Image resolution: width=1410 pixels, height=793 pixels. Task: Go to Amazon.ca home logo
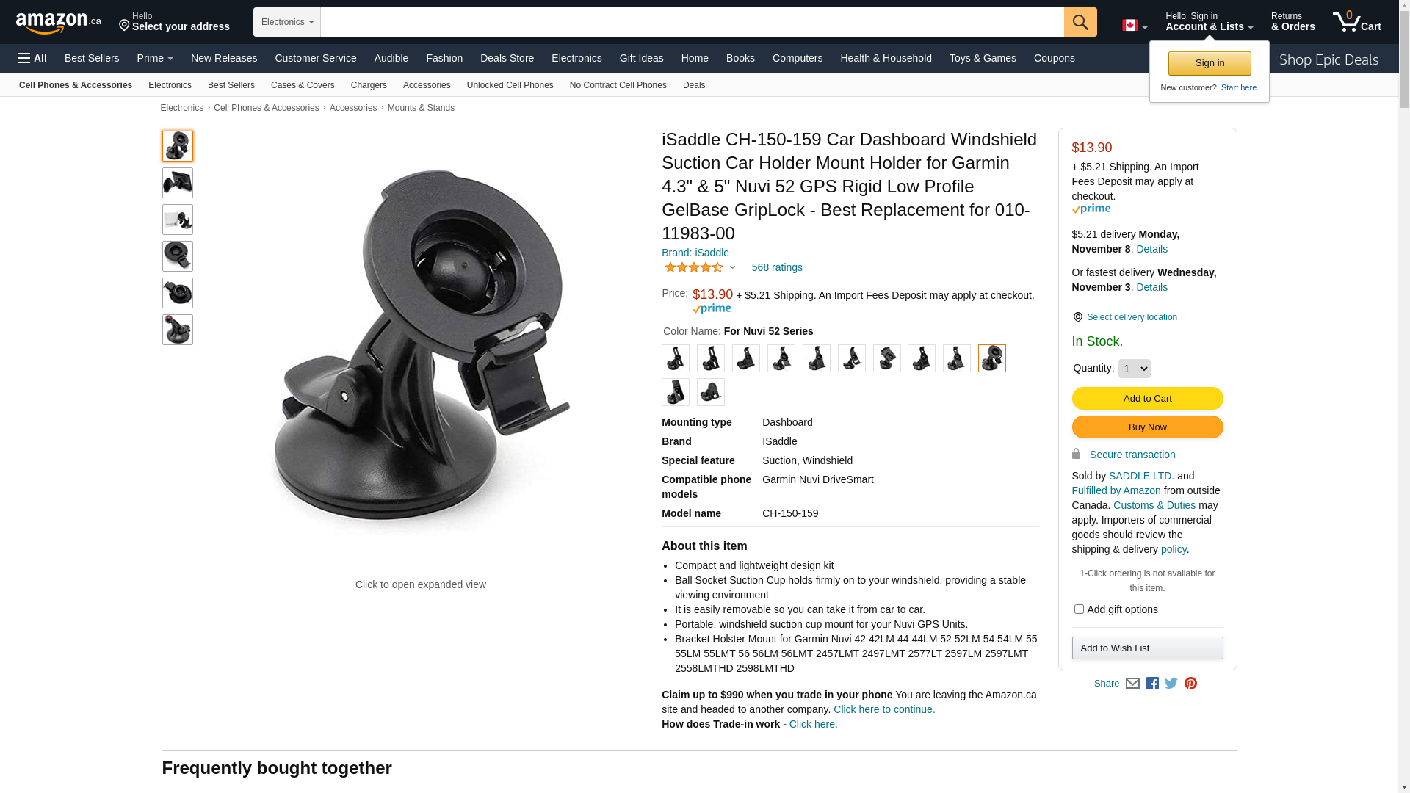(59, 23)
